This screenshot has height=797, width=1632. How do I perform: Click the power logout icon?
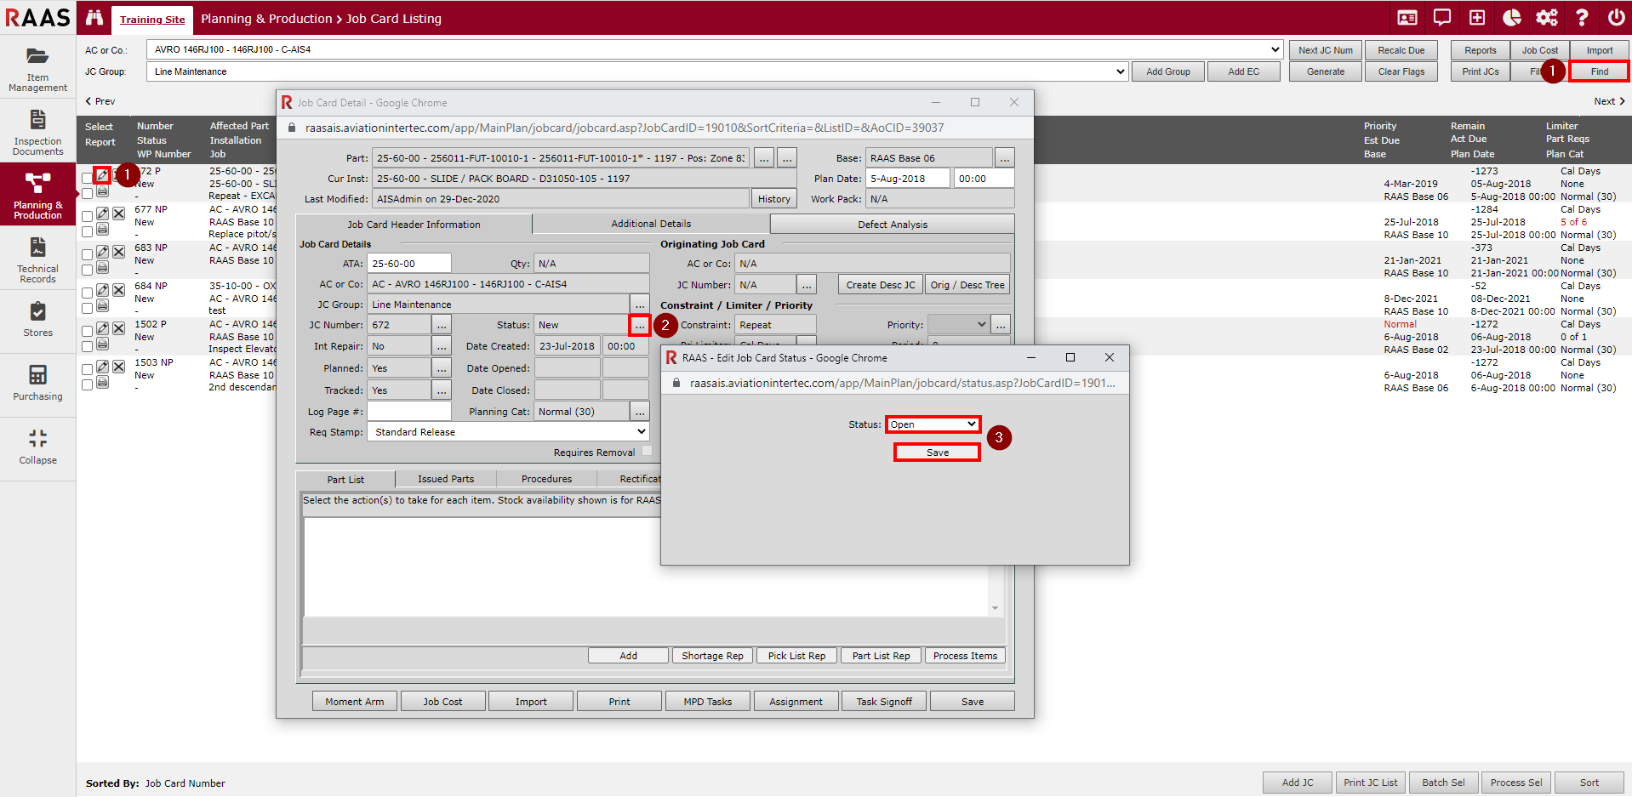(x=1616, y=18)
